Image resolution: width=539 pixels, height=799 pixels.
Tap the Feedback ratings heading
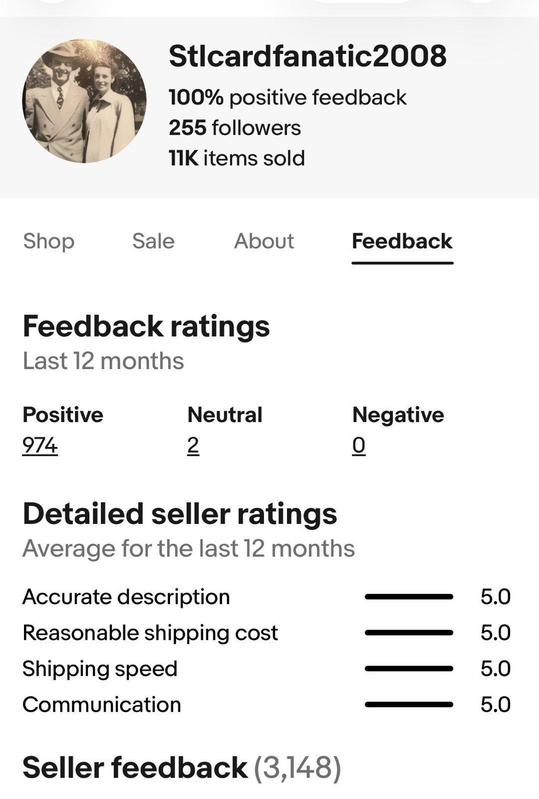146,327
